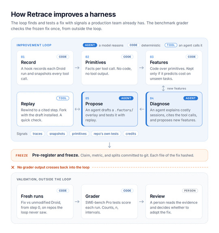Select the "primitives" signal chip

click(x=79, y=134)
